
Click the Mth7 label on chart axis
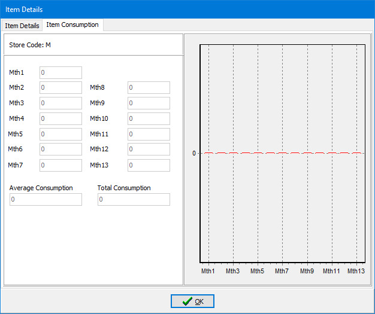coord(282,271)
